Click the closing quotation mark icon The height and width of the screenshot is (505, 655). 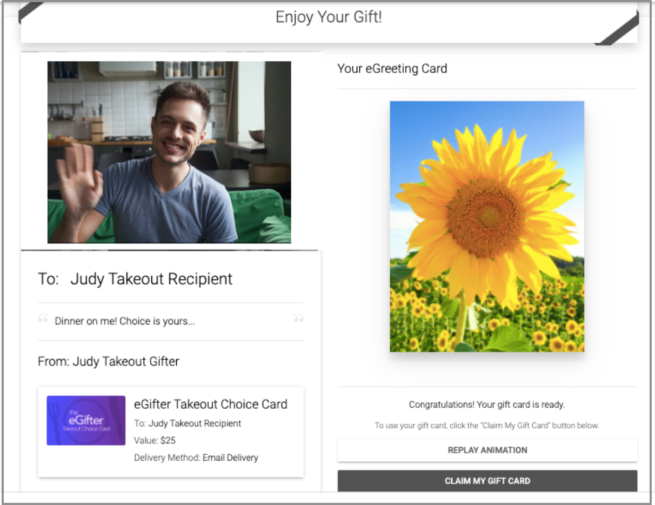click(x=298, y=318)
